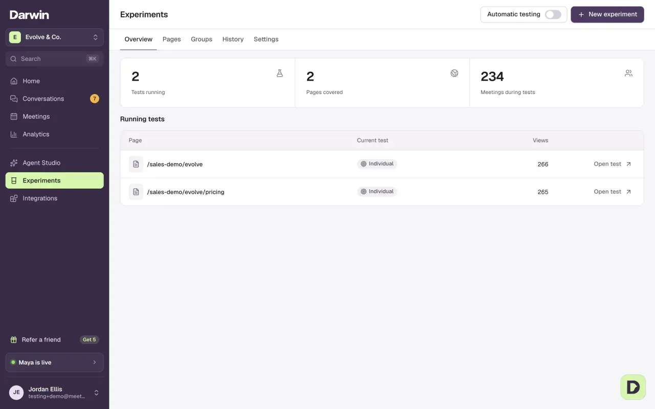Viewport: 655px width, 409px height.
Task: Open Conversations in the sidebar
Action: point(55,99)
